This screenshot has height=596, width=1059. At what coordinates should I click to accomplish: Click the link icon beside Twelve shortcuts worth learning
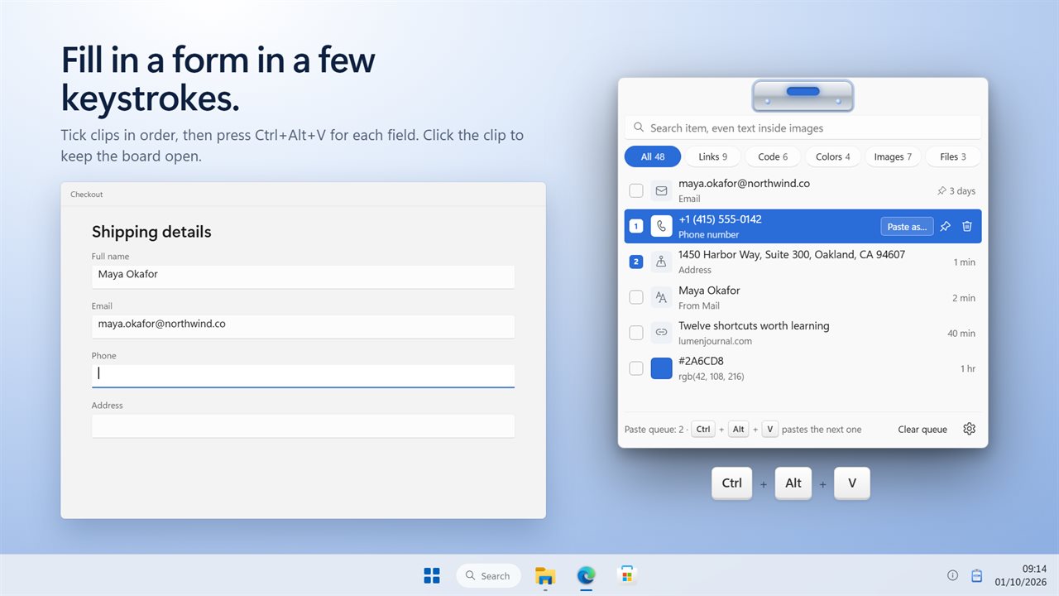pyautogui.click(x=661, y=333)
